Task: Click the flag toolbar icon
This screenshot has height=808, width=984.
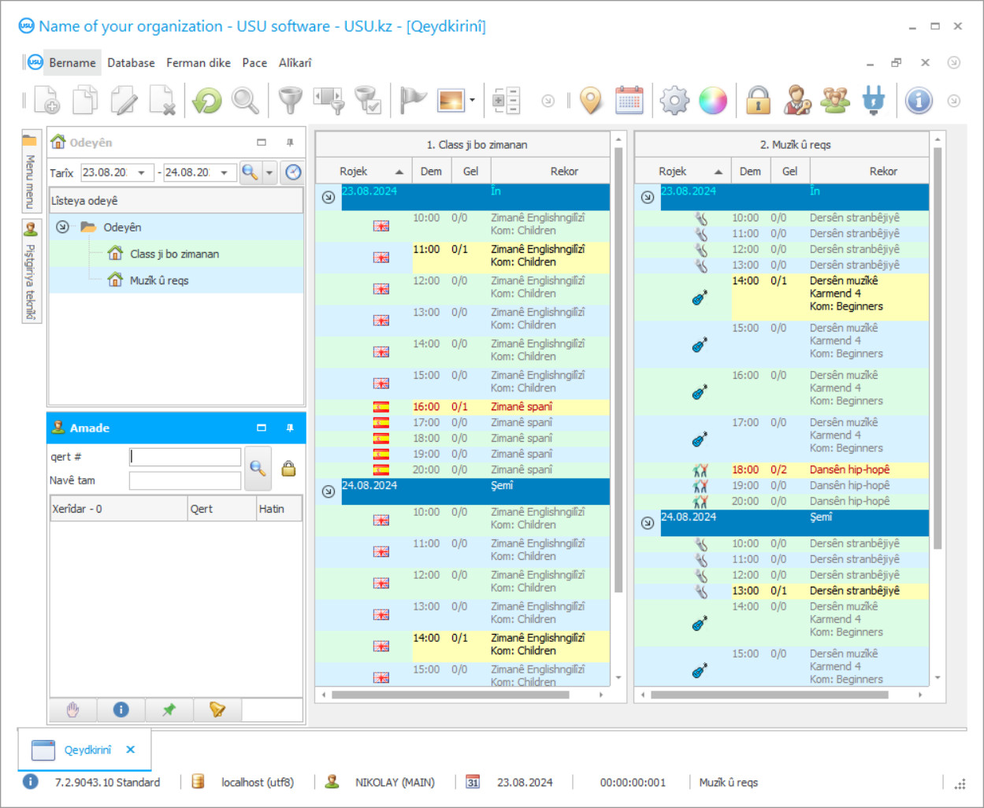Action: [413, 101]
